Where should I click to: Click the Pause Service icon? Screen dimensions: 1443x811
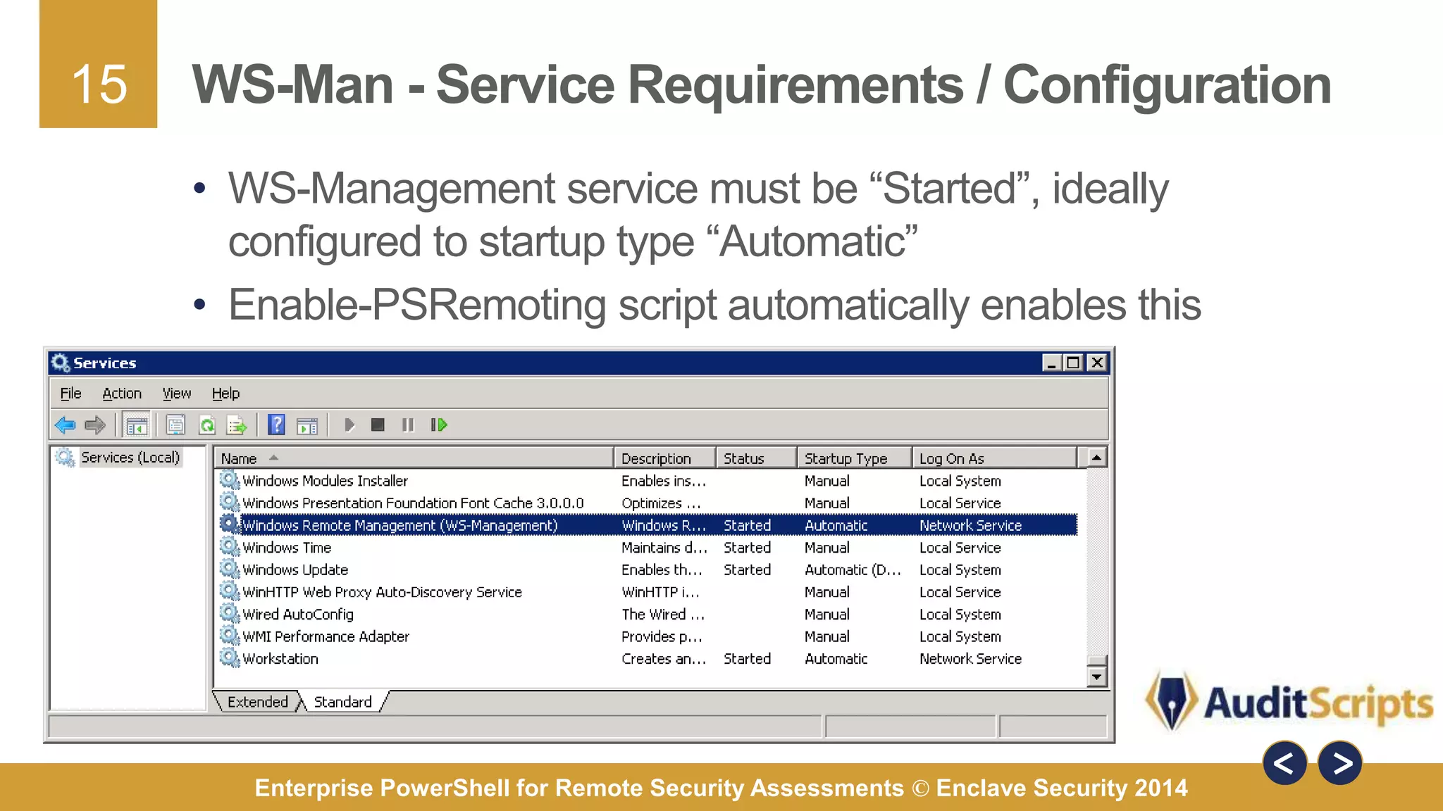tap(408, 425)
